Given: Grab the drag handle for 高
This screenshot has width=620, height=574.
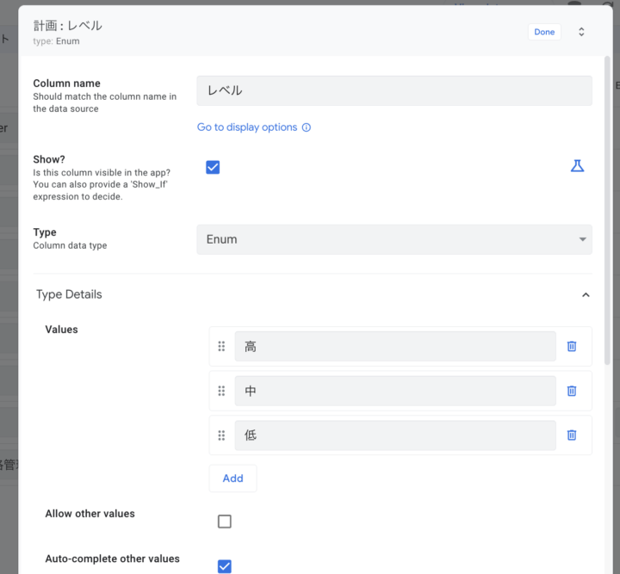Looking at the screenshot, I should 221,346.
